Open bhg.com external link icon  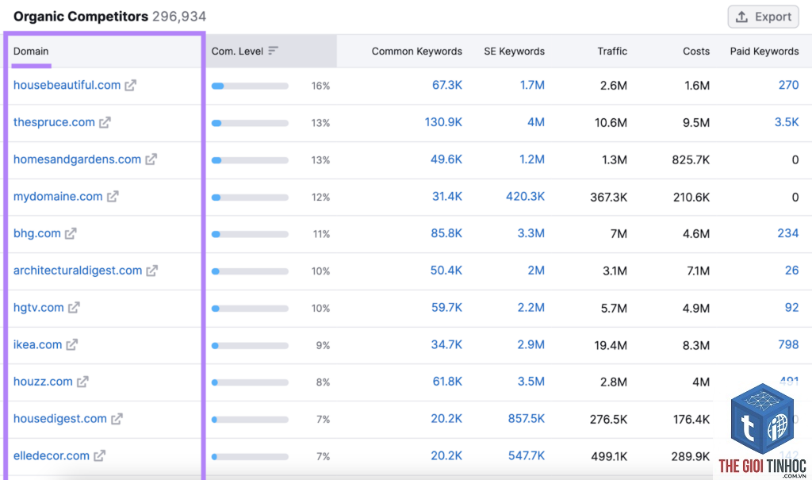pos(71,233)
